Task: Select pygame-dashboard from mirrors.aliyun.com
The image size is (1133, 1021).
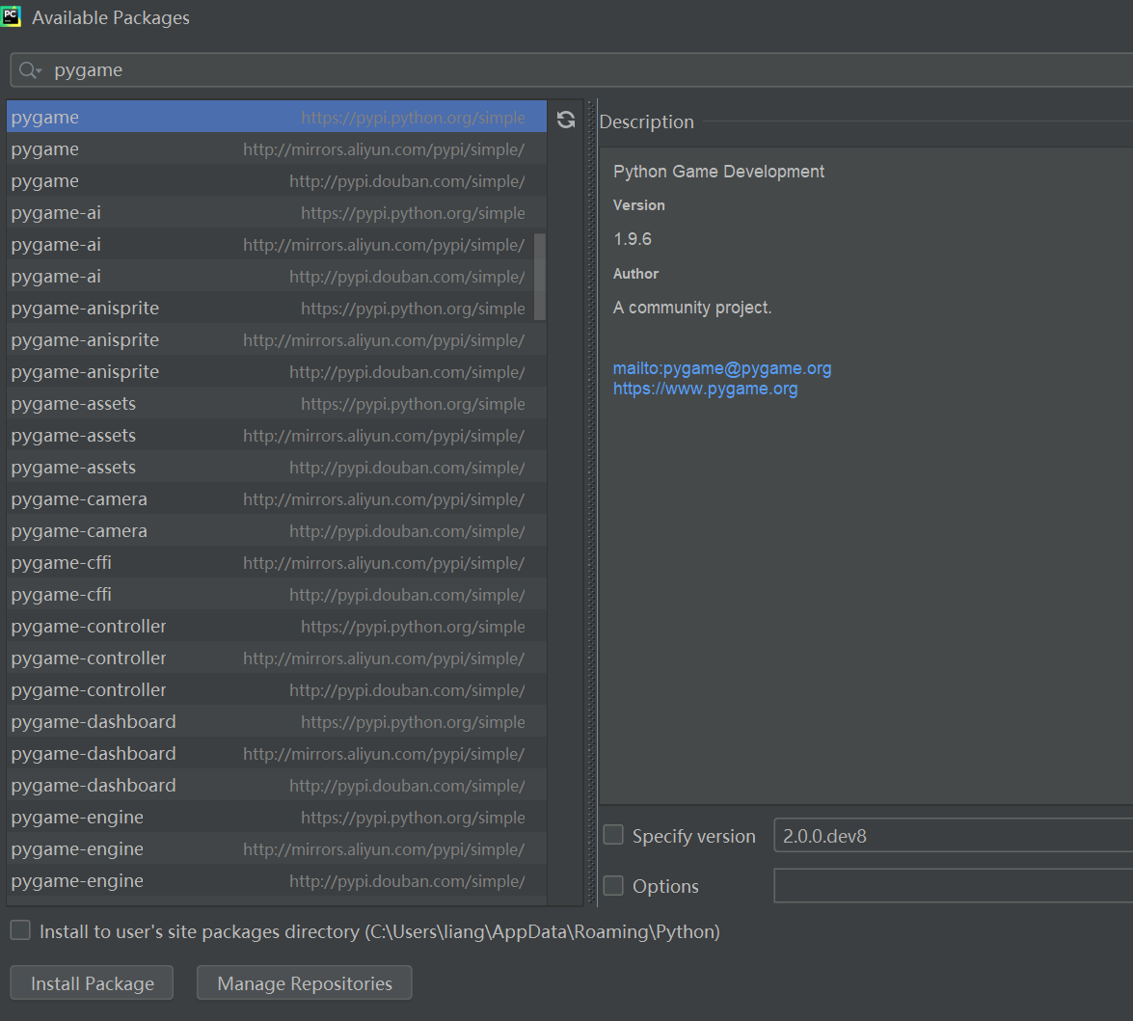Action: click(277, 753)
